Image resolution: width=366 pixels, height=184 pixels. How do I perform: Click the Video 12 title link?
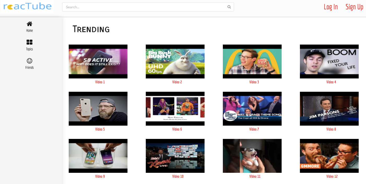332,176
